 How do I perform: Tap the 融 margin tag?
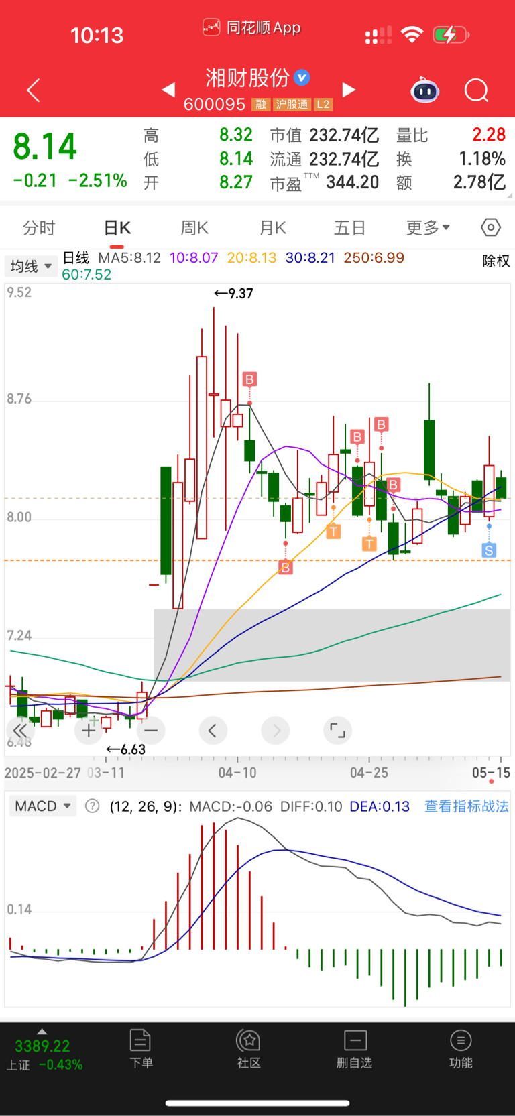pos(261,105)
